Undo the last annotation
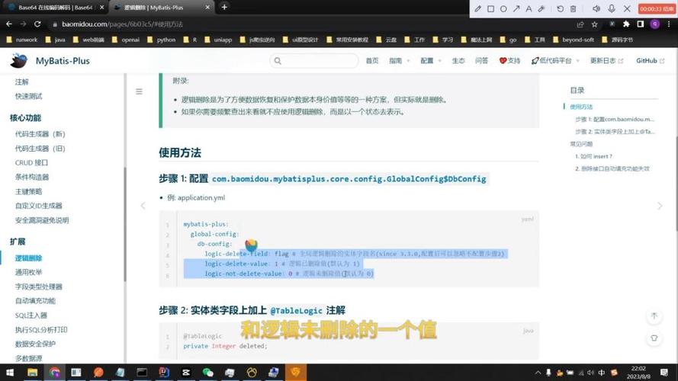The height and width of the screenshot is (381, 678). [560, 8]
